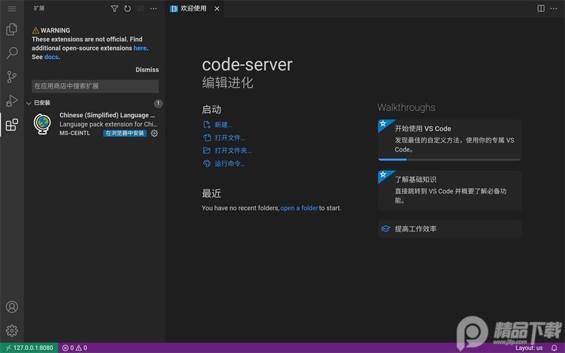Click the split editor icon
The image size is (565, 353).
pyautogui.click(x=541, y=8)
